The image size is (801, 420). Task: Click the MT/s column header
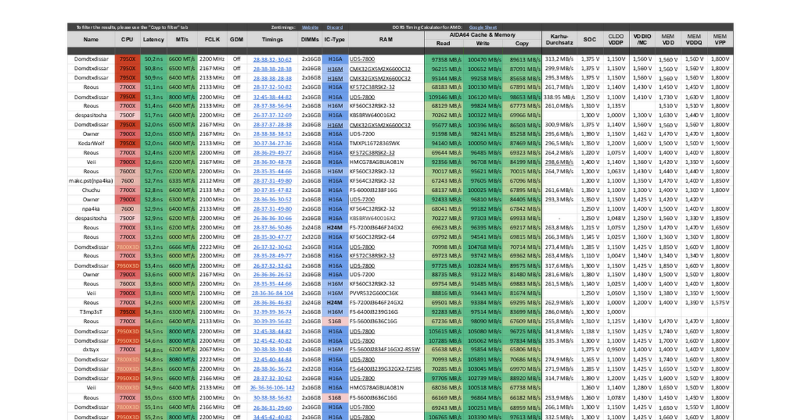182,39
